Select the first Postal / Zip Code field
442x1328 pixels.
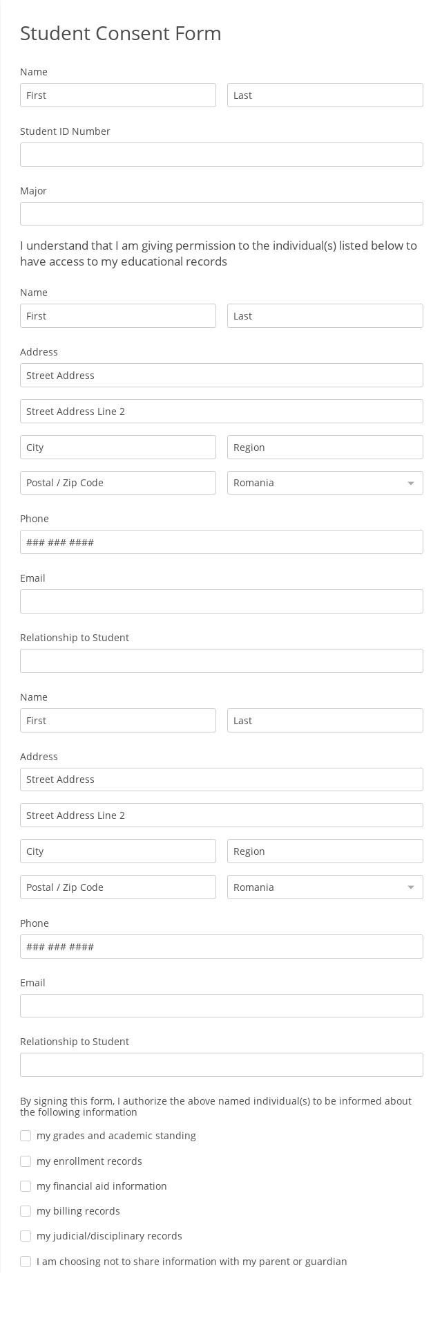pos(117,482)
